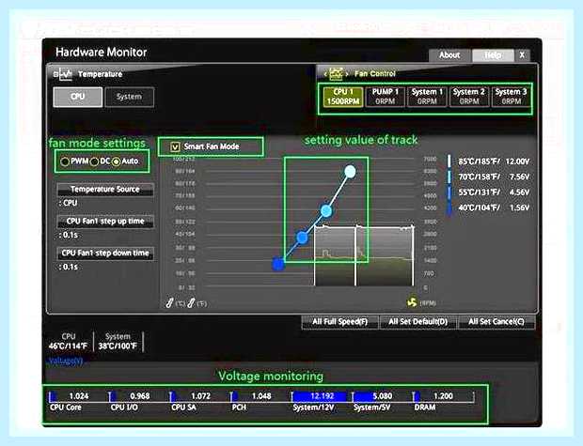Select the CPU 1 1500RPM fan tab
The width and height of the screenshot is (583, 446).
pyautogui.click(x=343, y=96)
